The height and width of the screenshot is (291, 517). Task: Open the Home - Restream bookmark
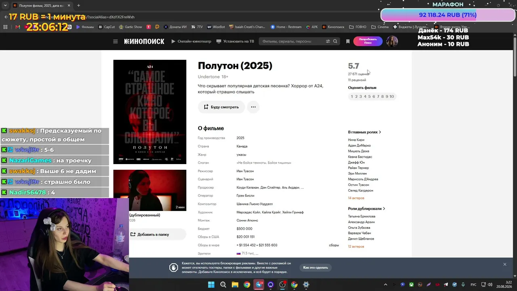tap(286, 27)
